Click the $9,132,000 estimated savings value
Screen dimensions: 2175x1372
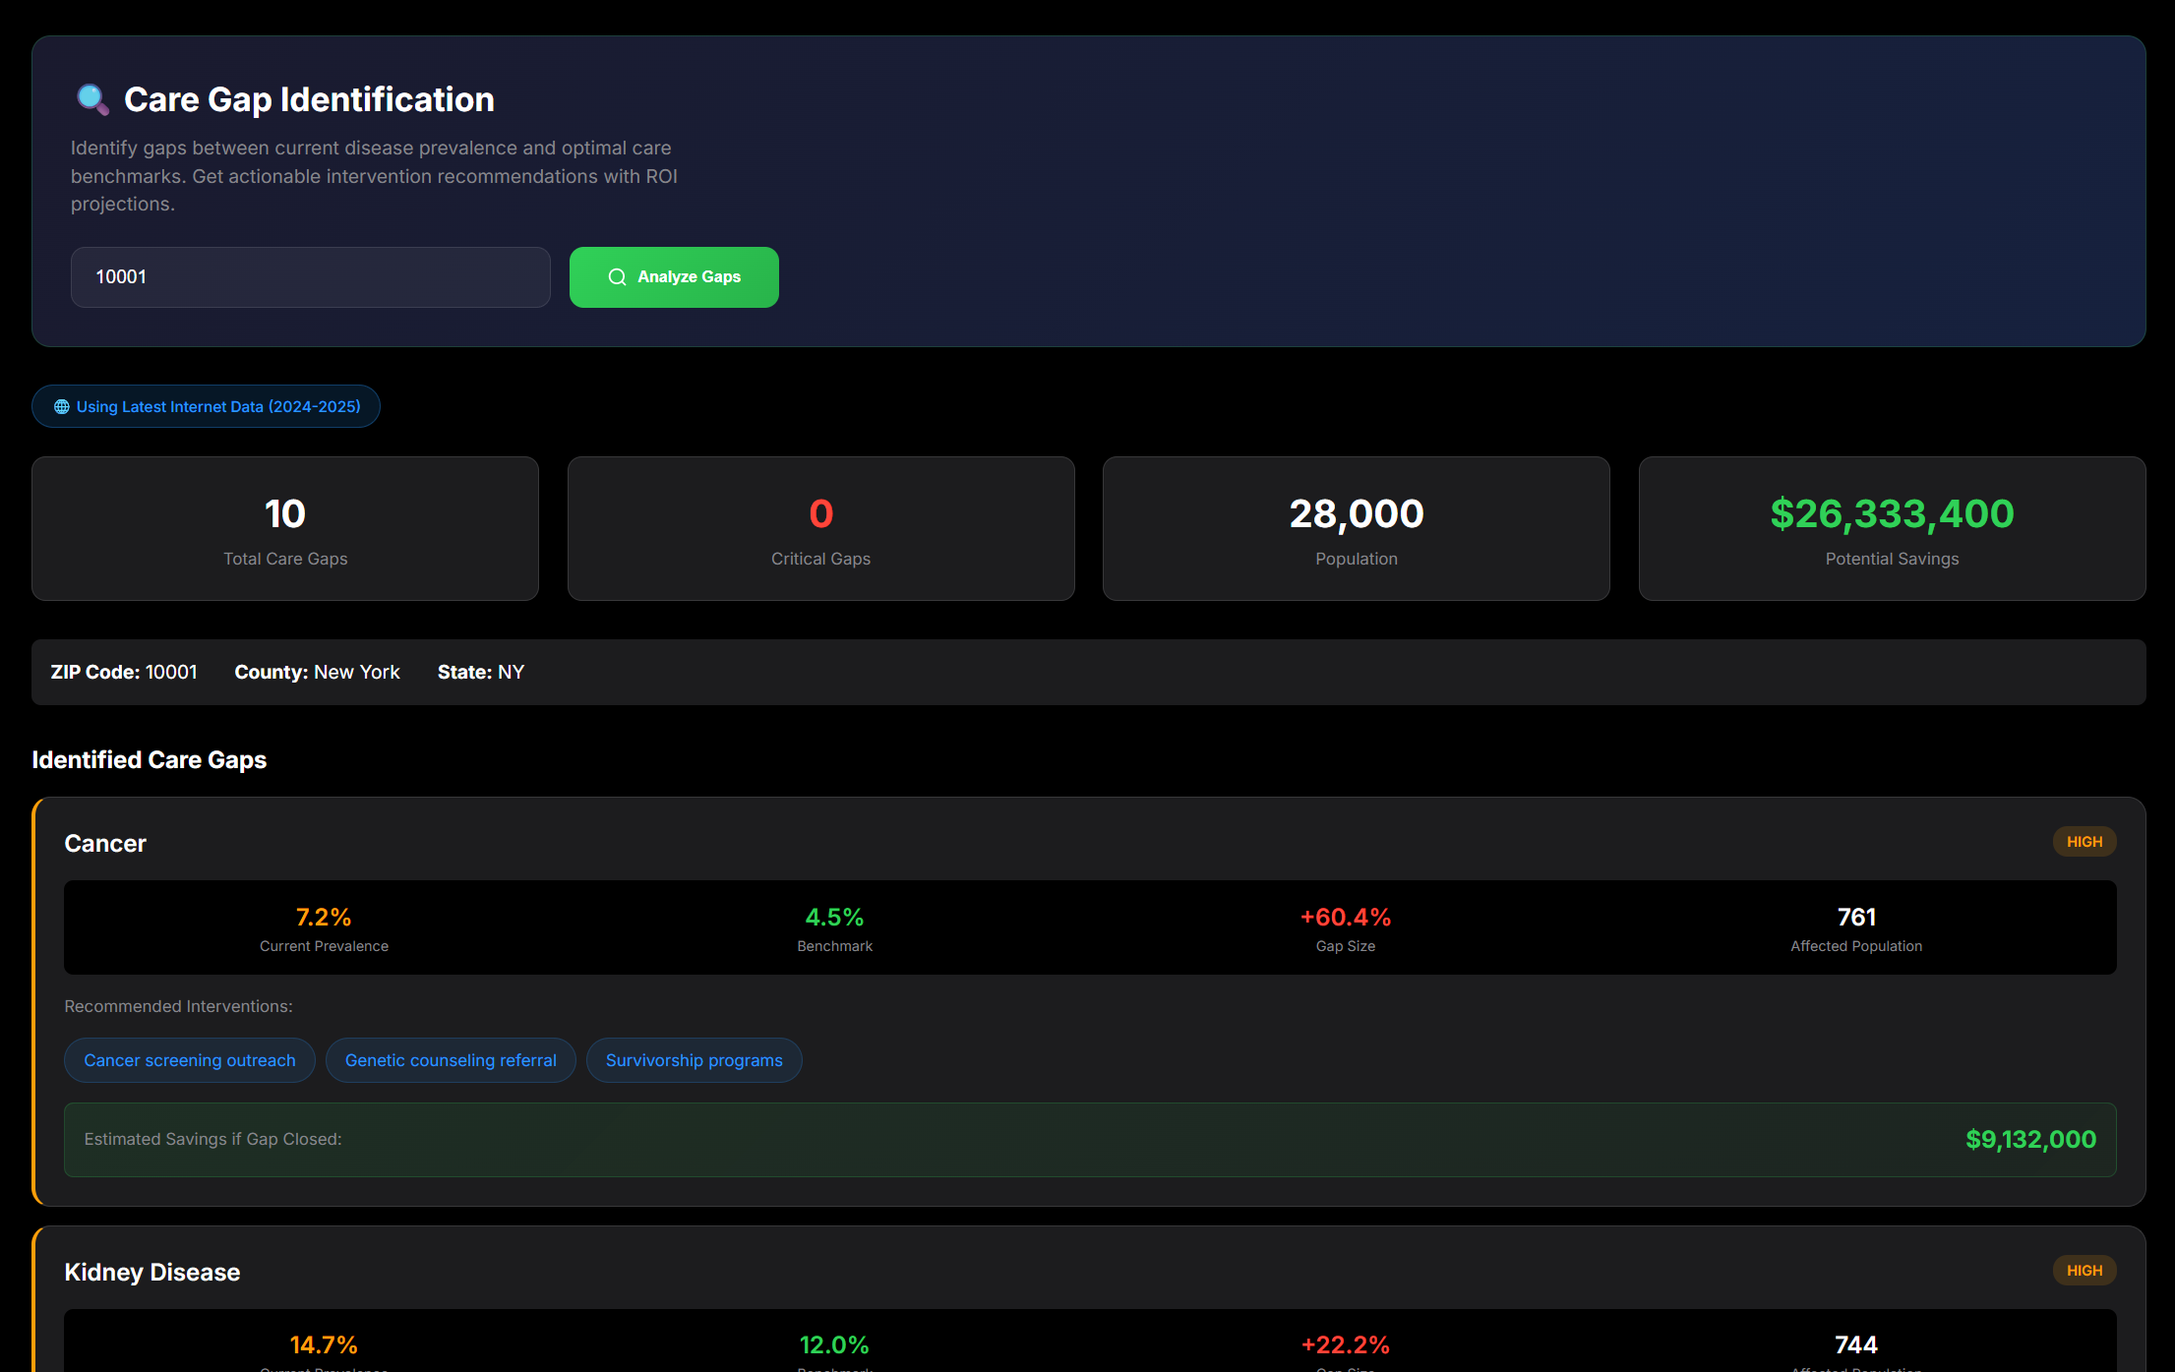click(2030, 1140)
